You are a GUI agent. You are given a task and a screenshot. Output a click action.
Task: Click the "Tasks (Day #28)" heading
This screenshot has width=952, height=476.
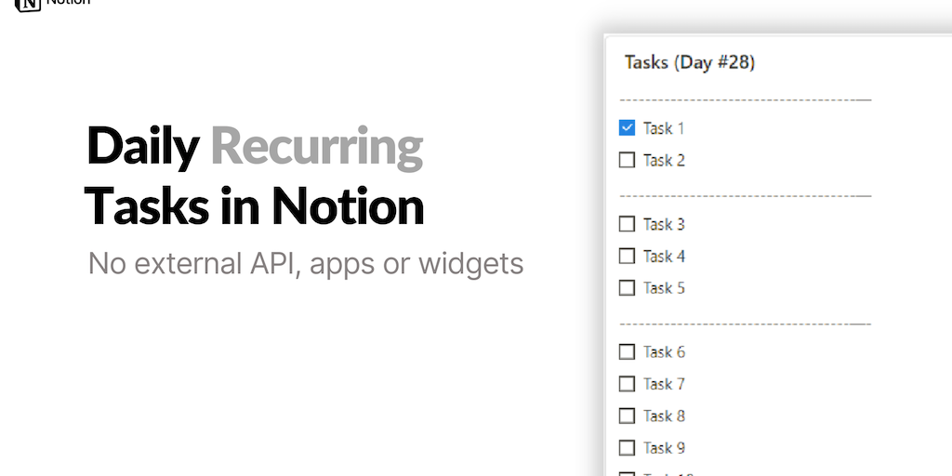click(x=689, y=62)
